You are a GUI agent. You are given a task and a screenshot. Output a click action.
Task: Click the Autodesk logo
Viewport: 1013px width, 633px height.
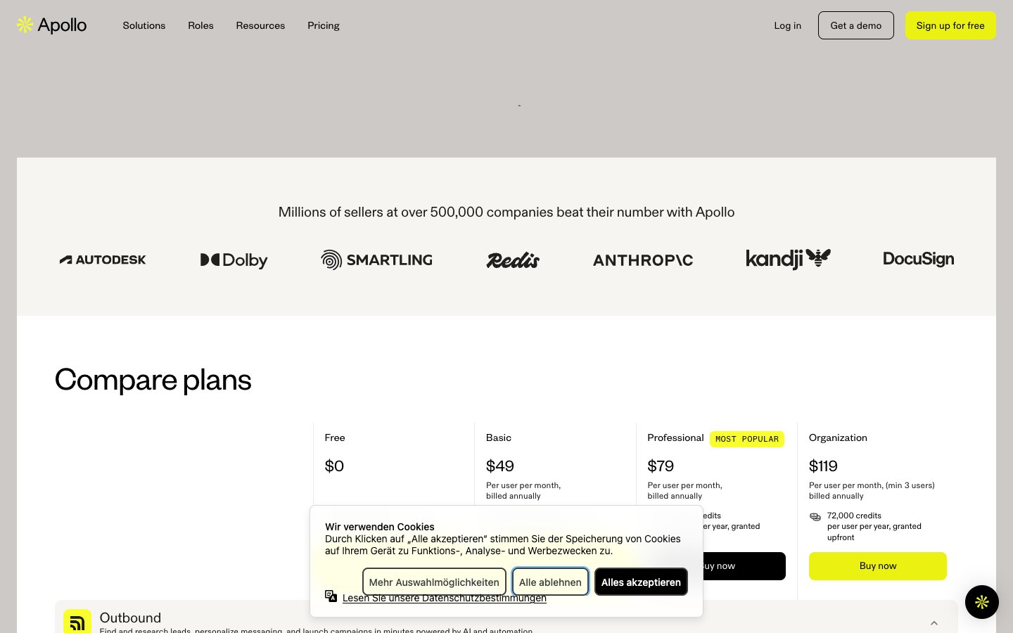point(103,260)
